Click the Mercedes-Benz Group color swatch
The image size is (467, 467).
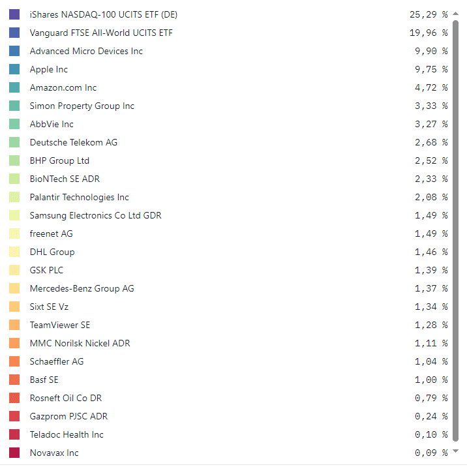coord(14,288)
